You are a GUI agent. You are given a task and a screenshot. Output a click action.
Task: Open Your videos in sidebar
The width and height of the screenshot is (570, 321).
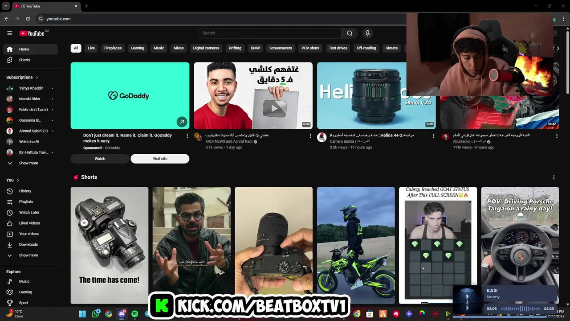(30, 234)
